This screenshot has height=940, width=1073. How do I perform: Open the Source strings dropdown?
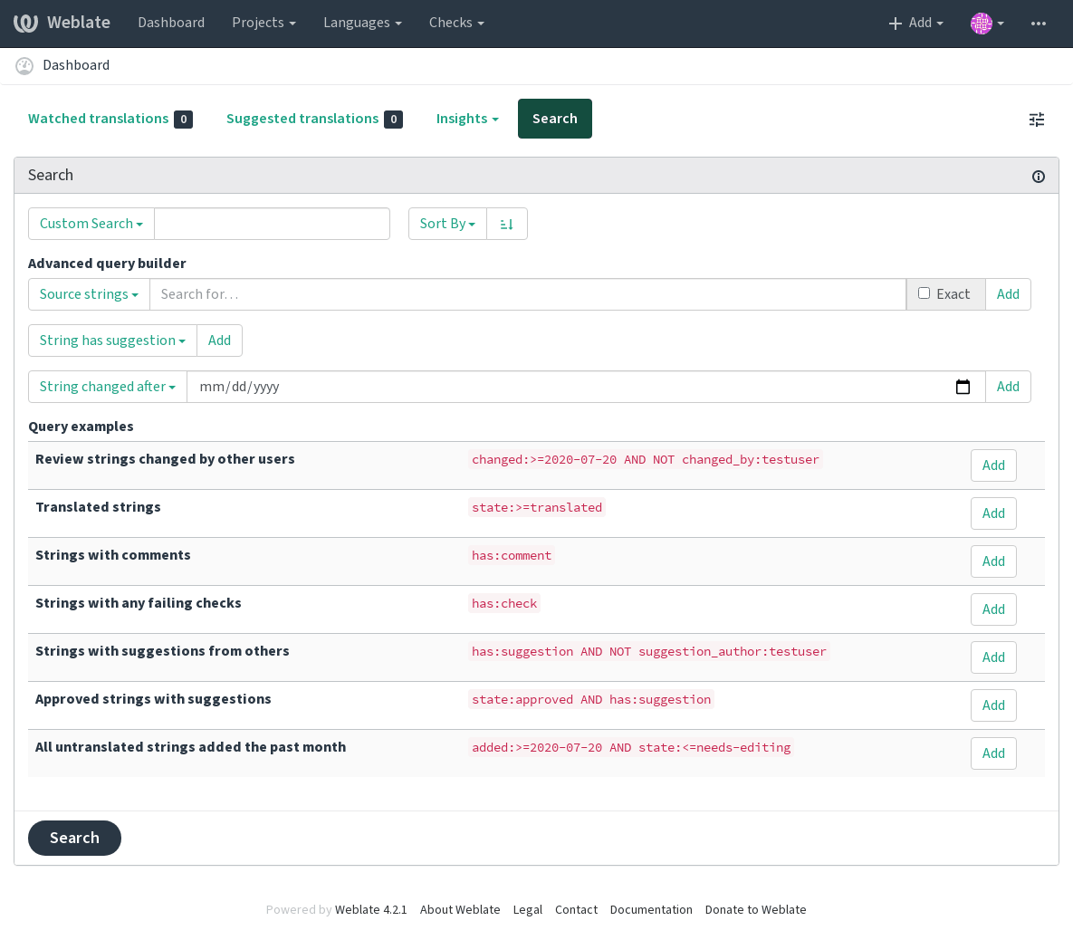(x=89, y=294)
